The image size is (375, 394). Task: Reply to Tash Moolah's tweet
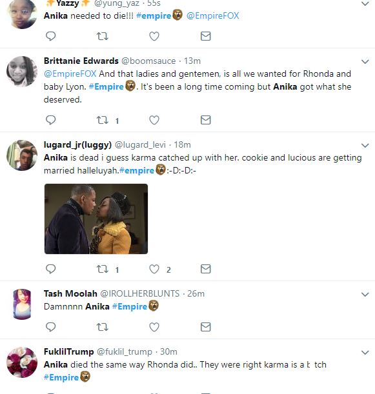pos(50,327)
